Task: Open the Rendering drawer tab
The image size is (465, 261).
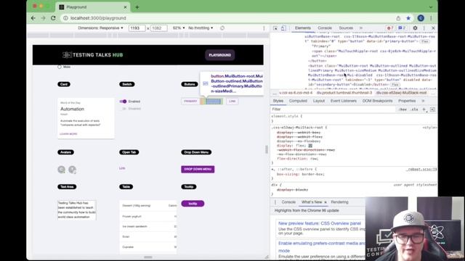Action: 339,202
